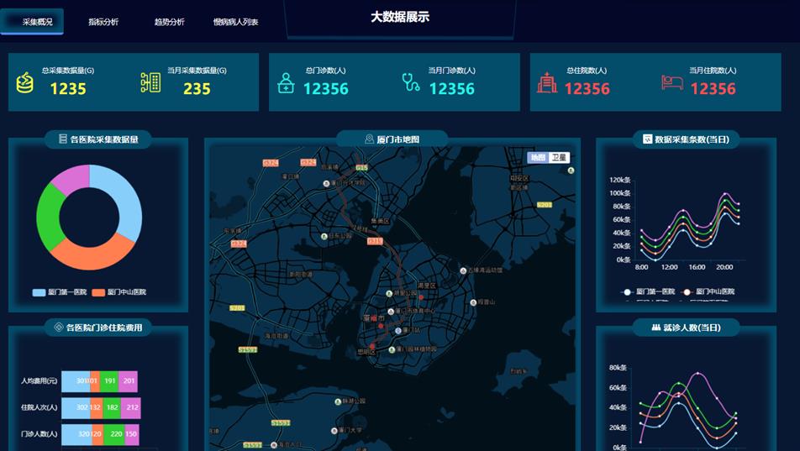Click the red bed icon for 当月住院数

click(x=672, y=82)
